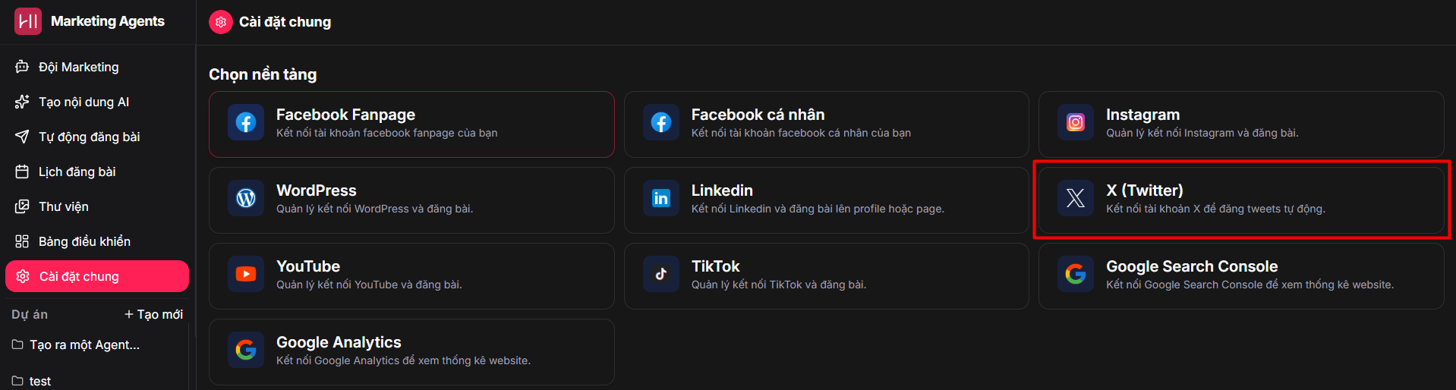Open Đội Marketing in the sidebar
Screen dimensions: 1456x390
tap(78, 67)
